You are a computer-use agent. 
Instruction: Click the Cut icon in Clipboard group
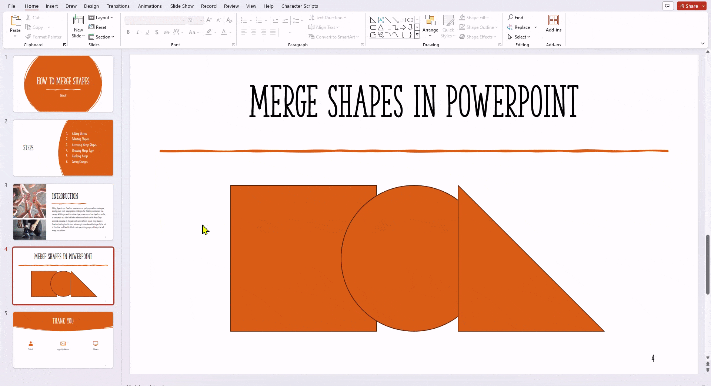29,17
